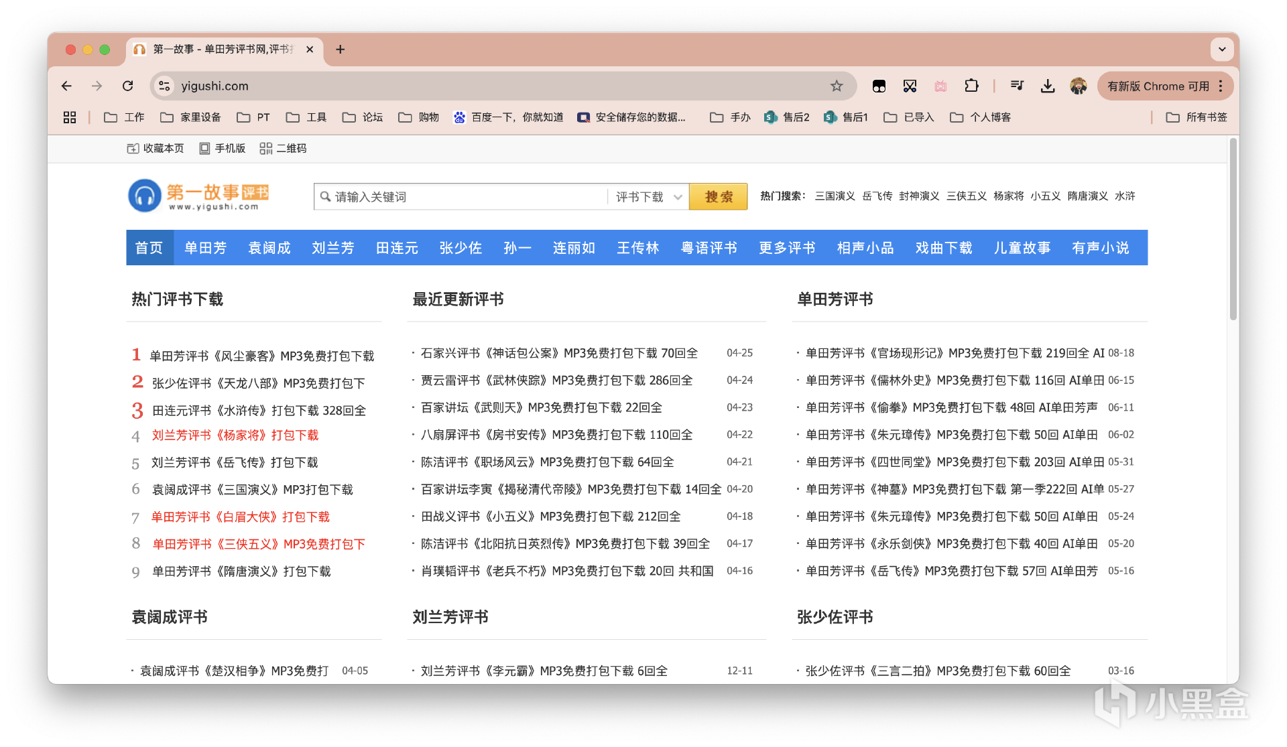Open Chrome downloads icon

pos(1048,86)
